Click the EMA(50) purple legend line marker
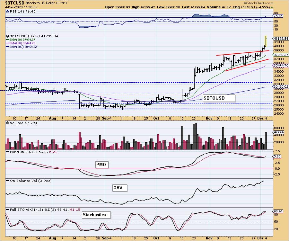289x241 pixels. click(8, 43)
